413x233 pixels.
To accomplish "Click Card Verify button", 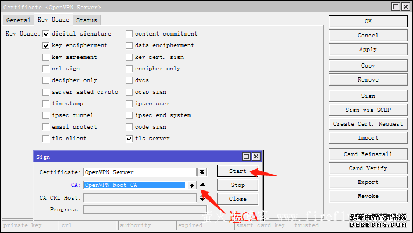I will click(x=368, y=168).
